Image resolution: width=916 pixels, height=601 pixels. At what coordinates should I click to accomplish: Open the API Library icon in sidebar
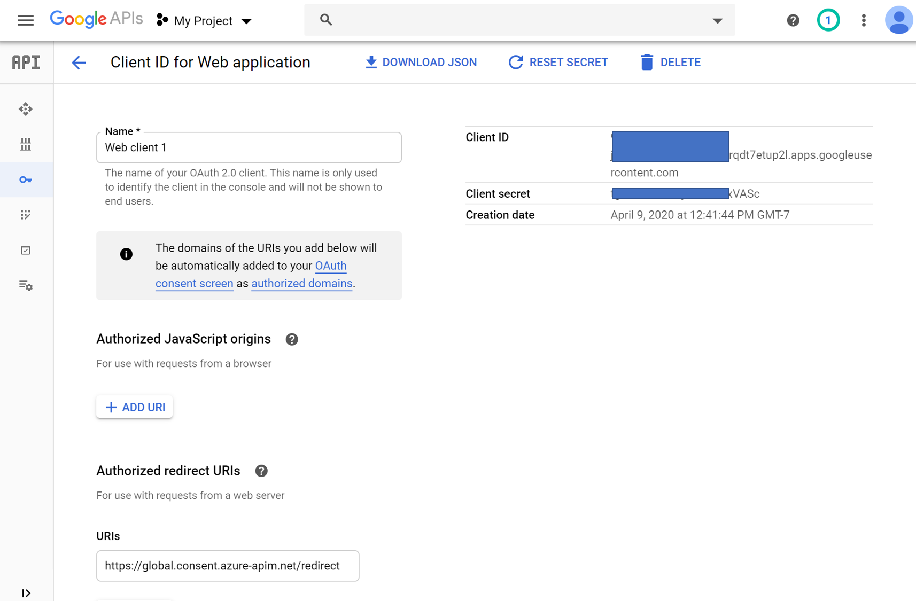click(26, 144)
